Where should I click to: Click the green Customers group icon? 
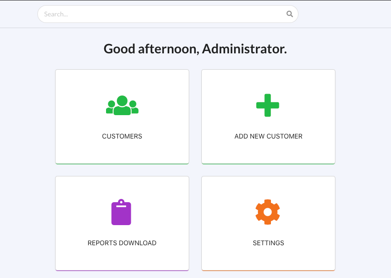tap(122, 105)
